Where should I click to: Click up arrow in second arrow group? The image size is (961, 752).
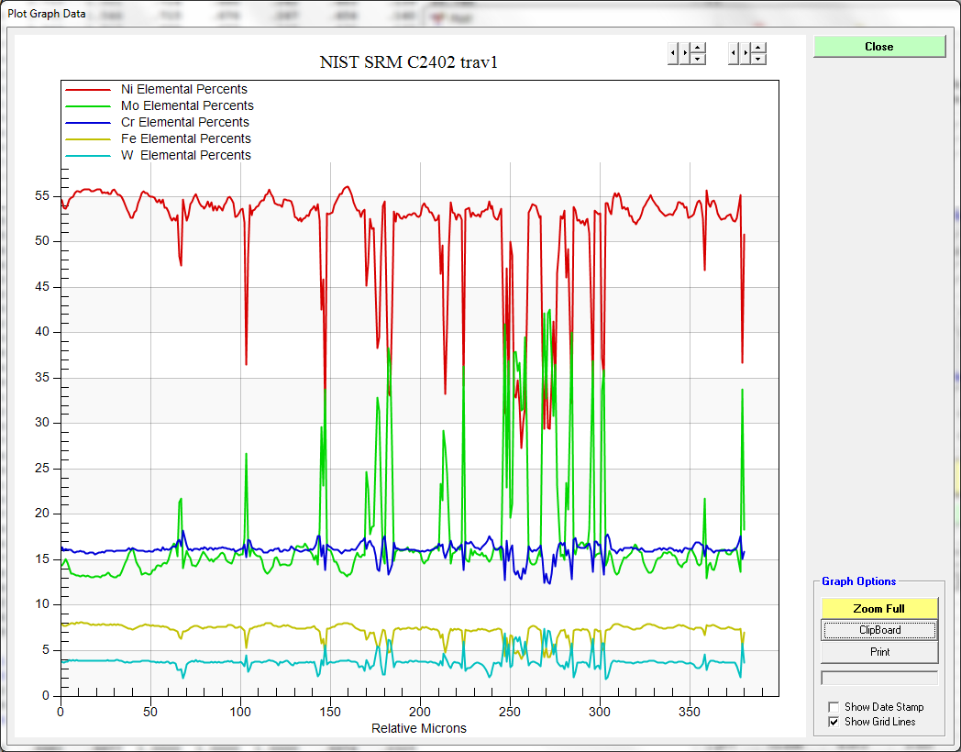(758, 49)
